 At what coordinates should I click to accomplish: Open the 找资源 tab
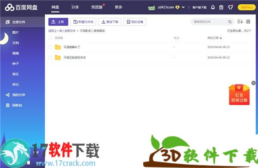pyautogui.click(x=97, y=7)
